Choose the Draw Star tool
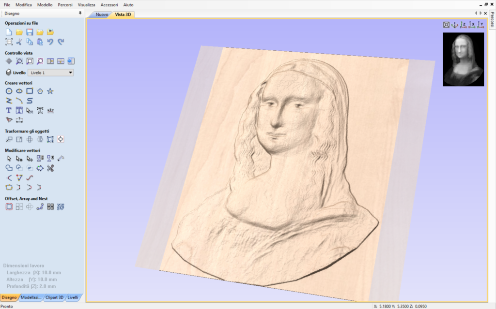496x309 pixels. pos(50,91)
